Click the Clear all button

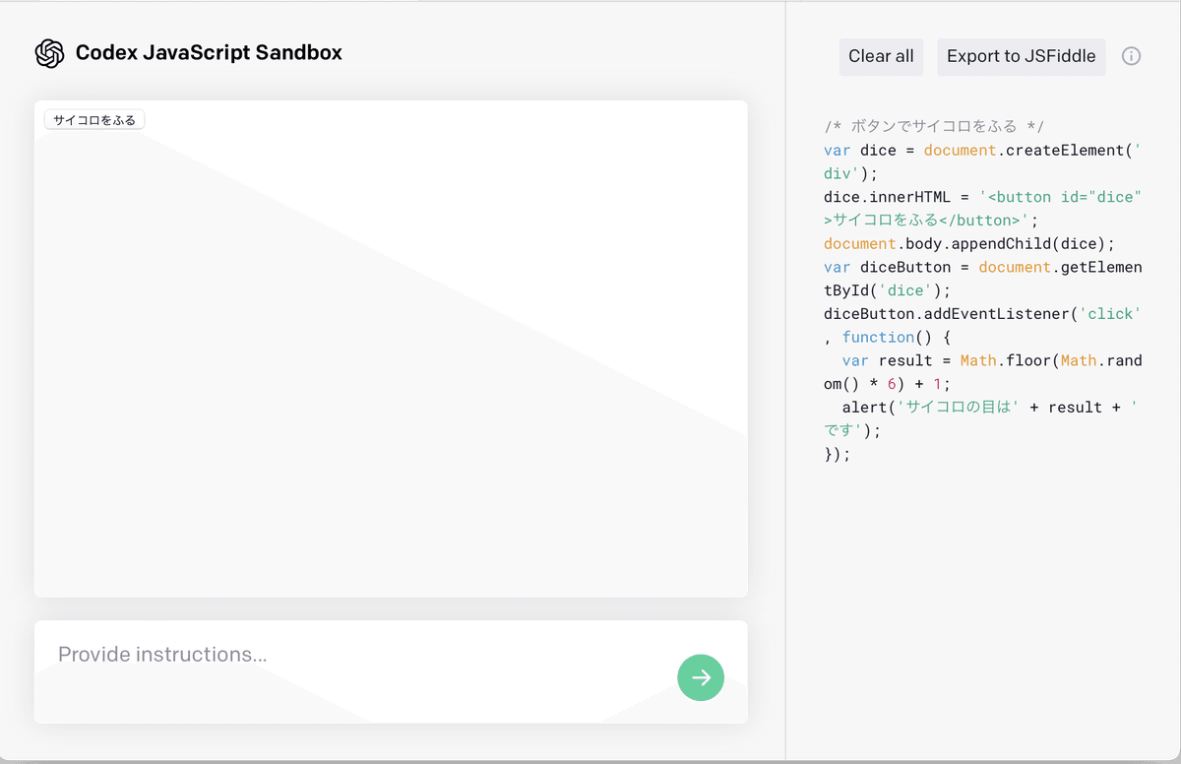[x=881, y=56]
